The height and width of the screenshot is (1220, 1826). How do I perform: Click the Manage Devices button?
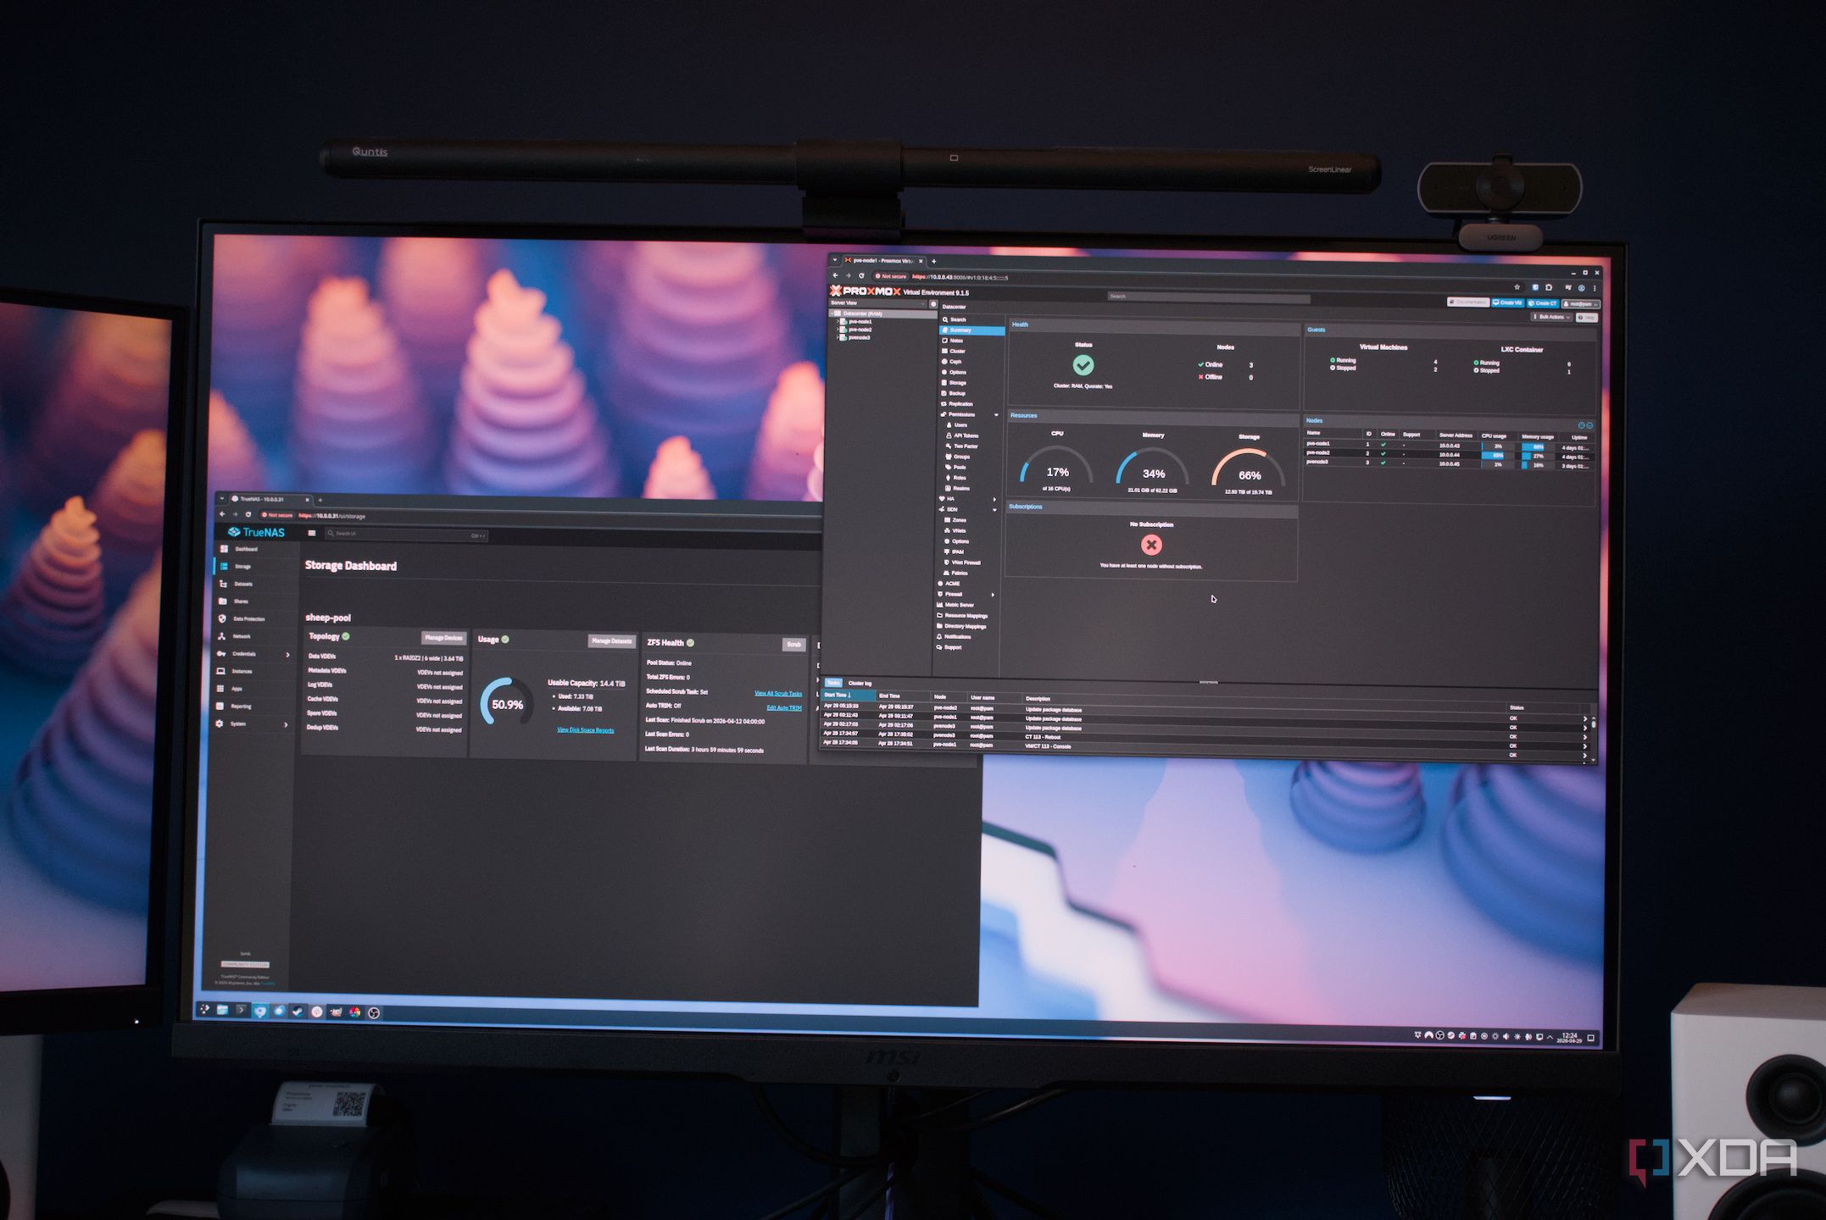click(x=443, y=638)
